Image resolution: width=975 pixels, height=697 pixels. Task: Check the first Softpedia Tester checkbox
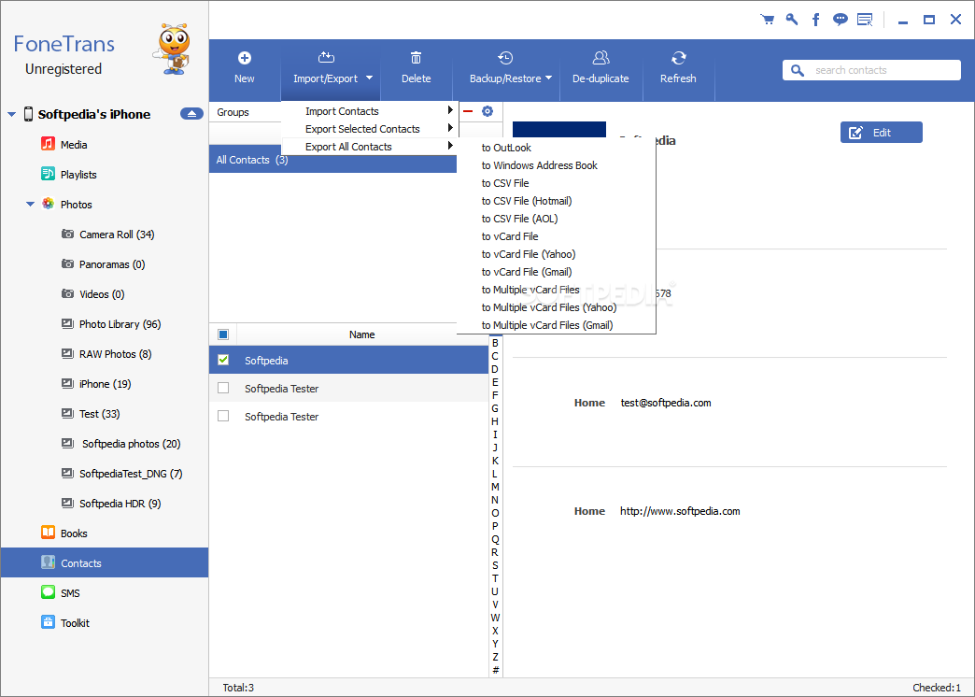point(223,388)
